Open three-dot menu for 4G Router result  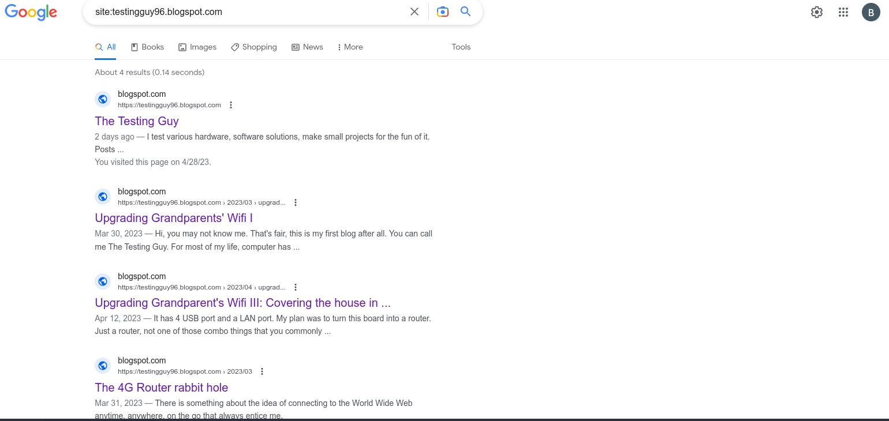click(x=262, y=371)
